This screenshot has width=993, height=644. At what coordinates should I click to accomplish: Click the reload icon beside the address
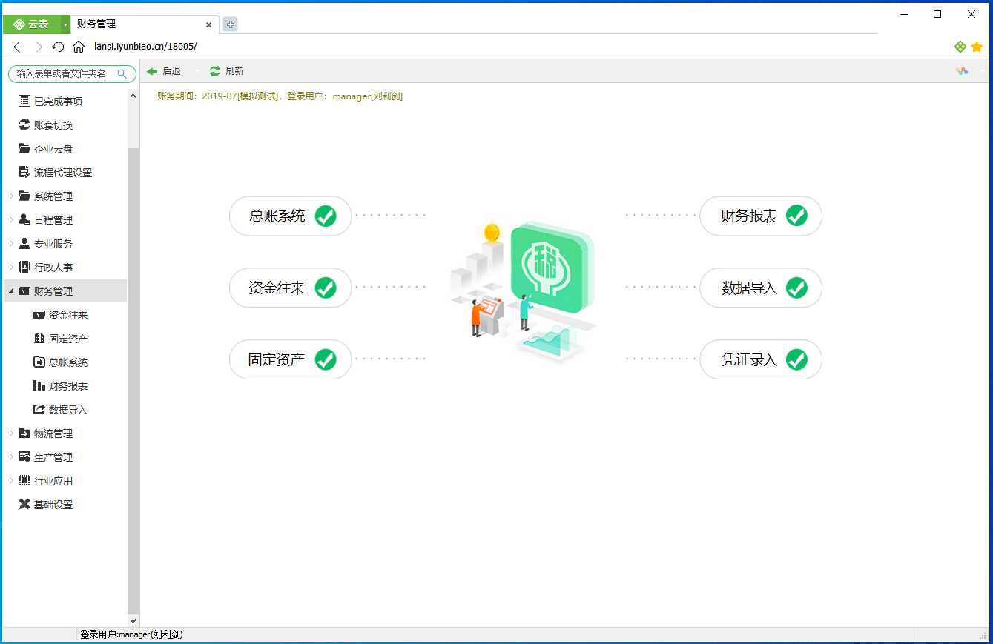(59, 47)
